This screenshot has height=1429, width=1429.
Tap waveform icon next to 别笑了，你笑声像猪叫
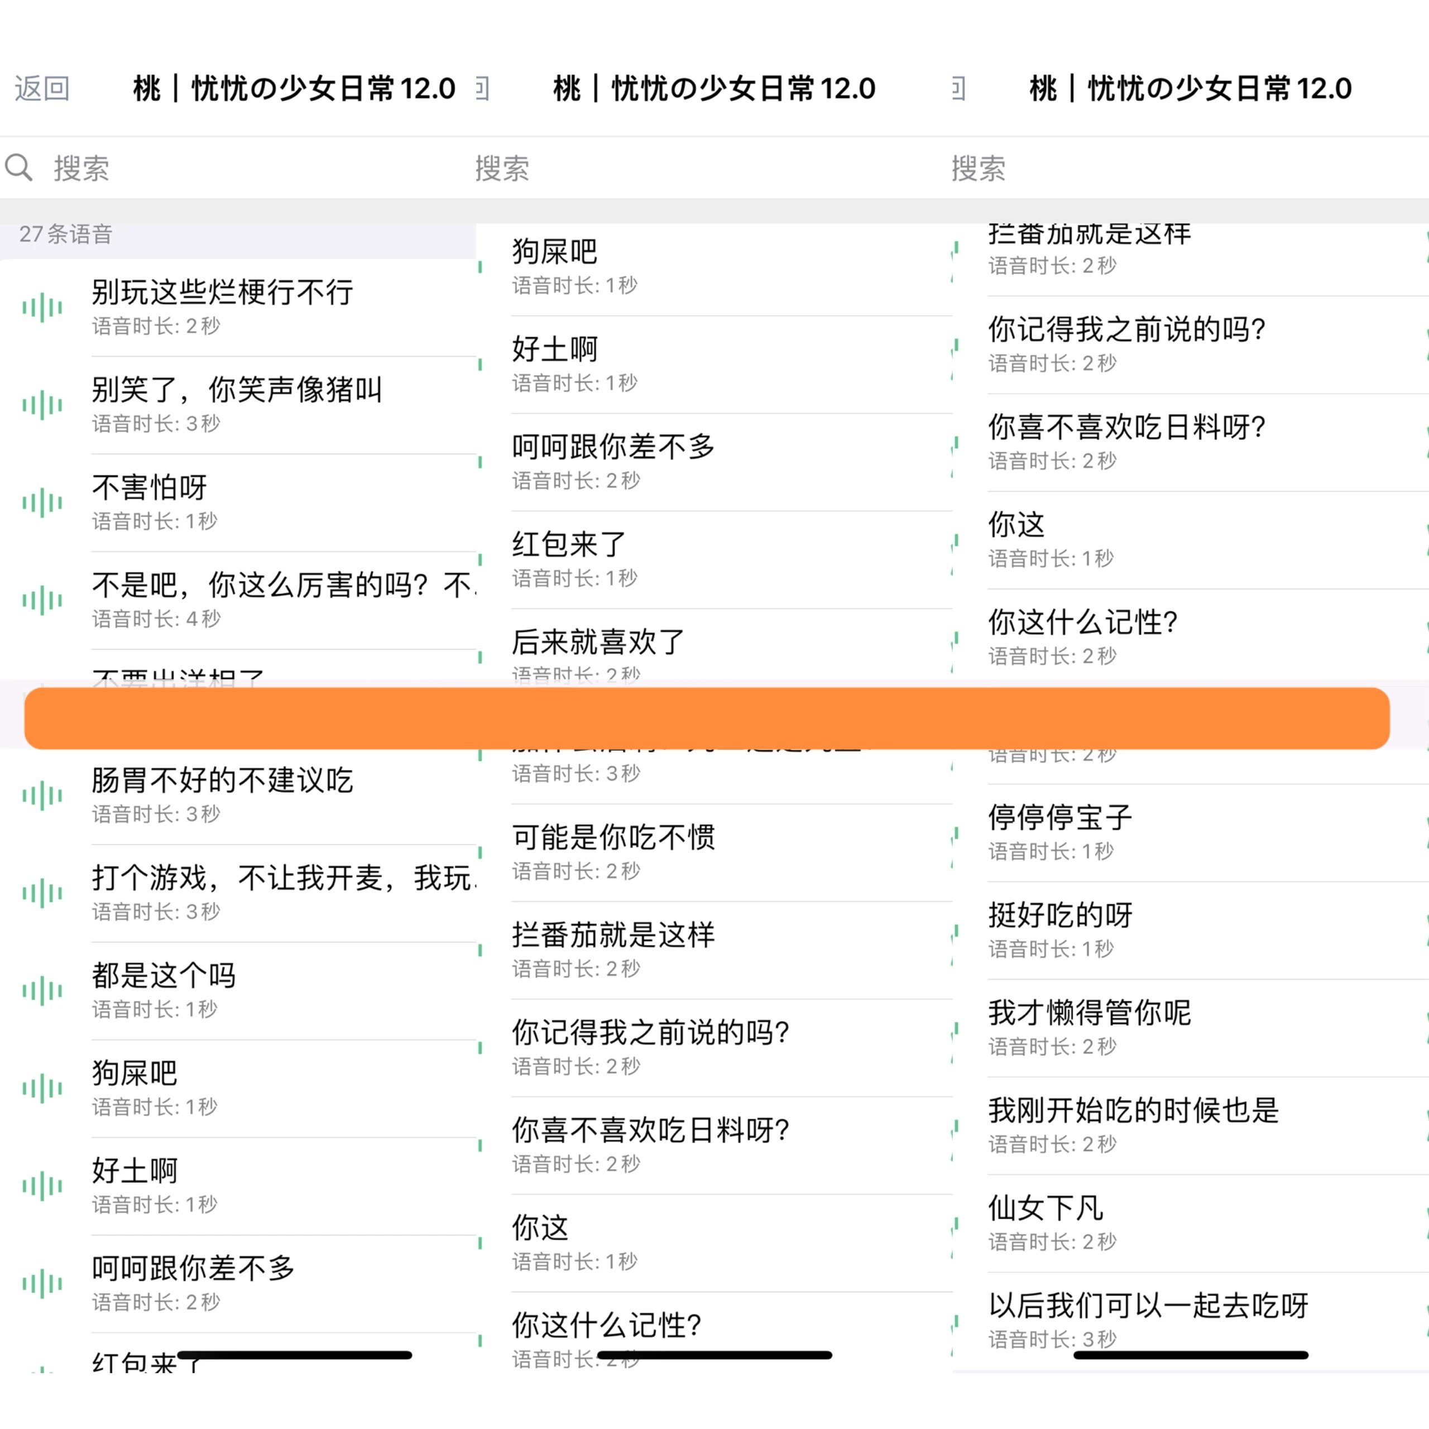[42, 405]
